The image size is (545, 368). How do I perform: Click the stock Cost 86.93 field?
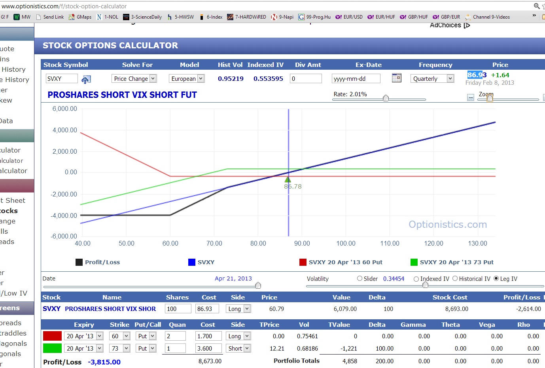pyautogui.click(x=207, y=309)
